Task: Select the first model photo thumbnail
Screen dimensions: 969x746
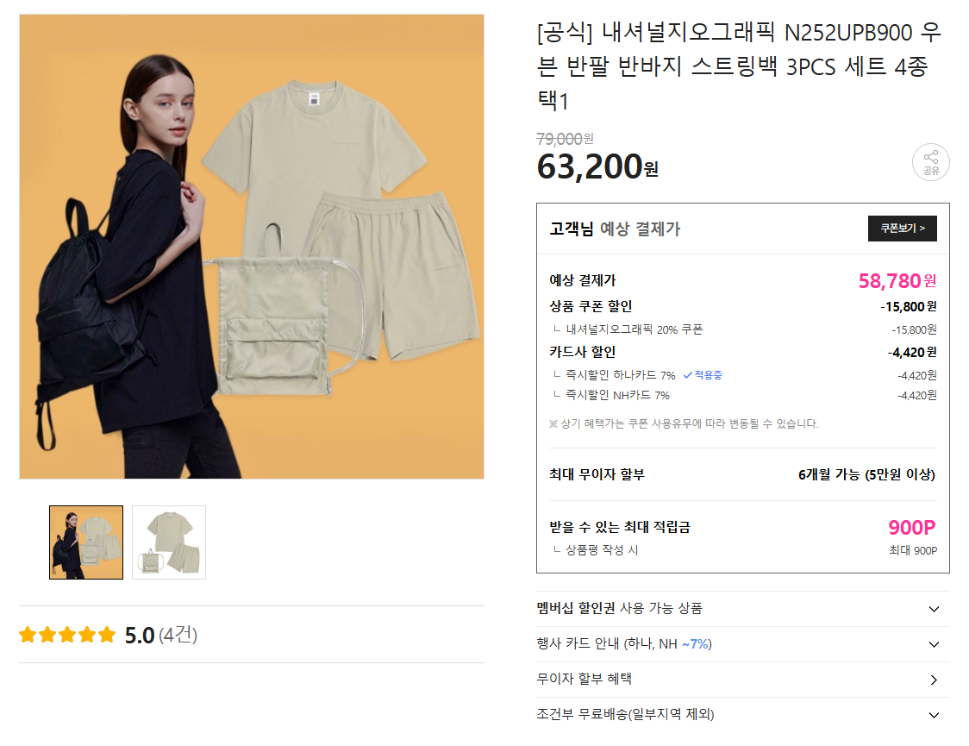Action: click(86, 542)
